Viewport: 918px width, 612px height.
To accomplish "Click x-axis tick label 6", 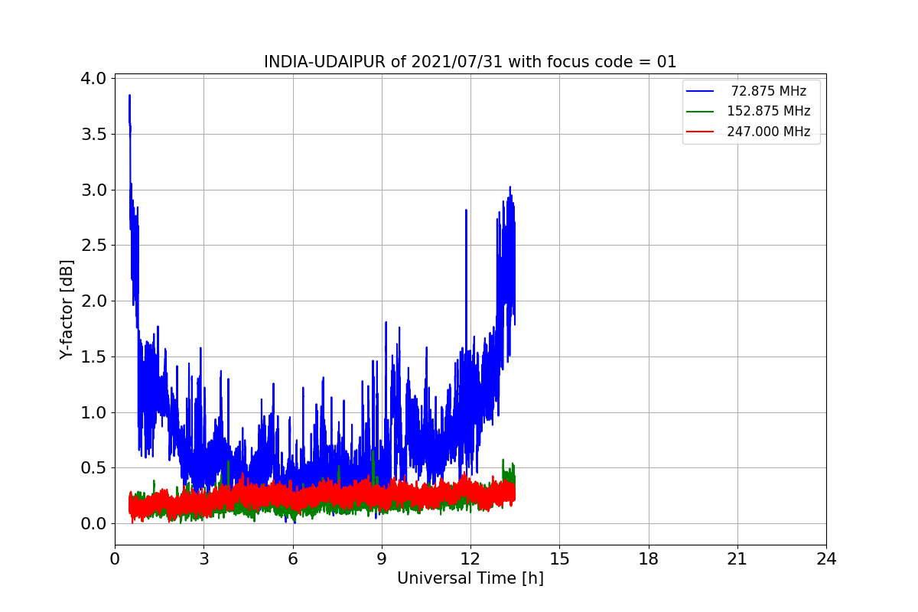I will pyautogui.click(x=292, y=559).
